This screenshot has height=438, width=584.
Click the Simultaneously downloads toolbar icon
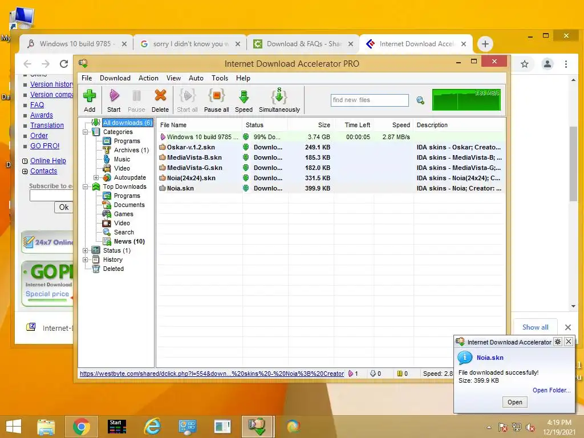click(279, 100)
